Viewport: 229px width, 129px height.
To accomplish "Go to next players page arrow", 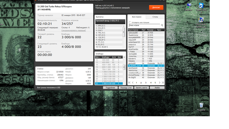I will (x=160, y=83).
